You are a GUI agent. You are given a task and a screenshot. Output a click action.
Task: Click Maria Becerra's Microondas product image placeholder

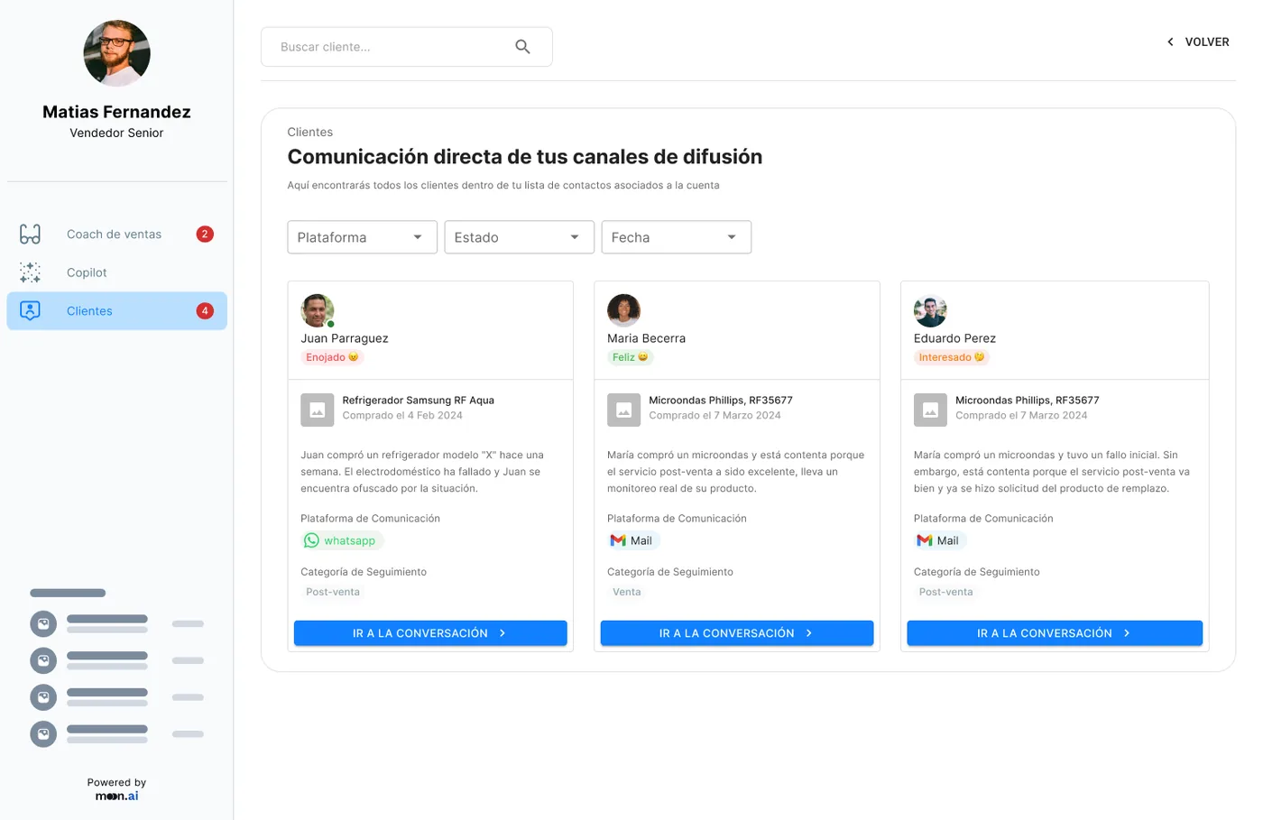tap(624, 410)
